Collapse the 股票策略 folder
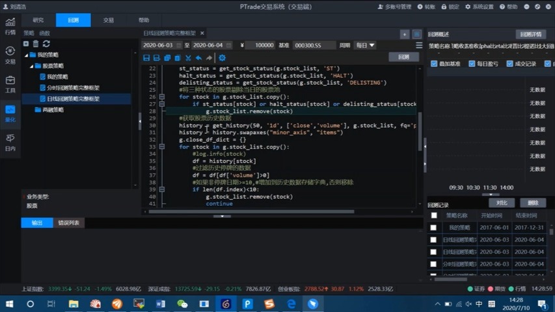Viewport: 555px width, 312px height. 31,66
